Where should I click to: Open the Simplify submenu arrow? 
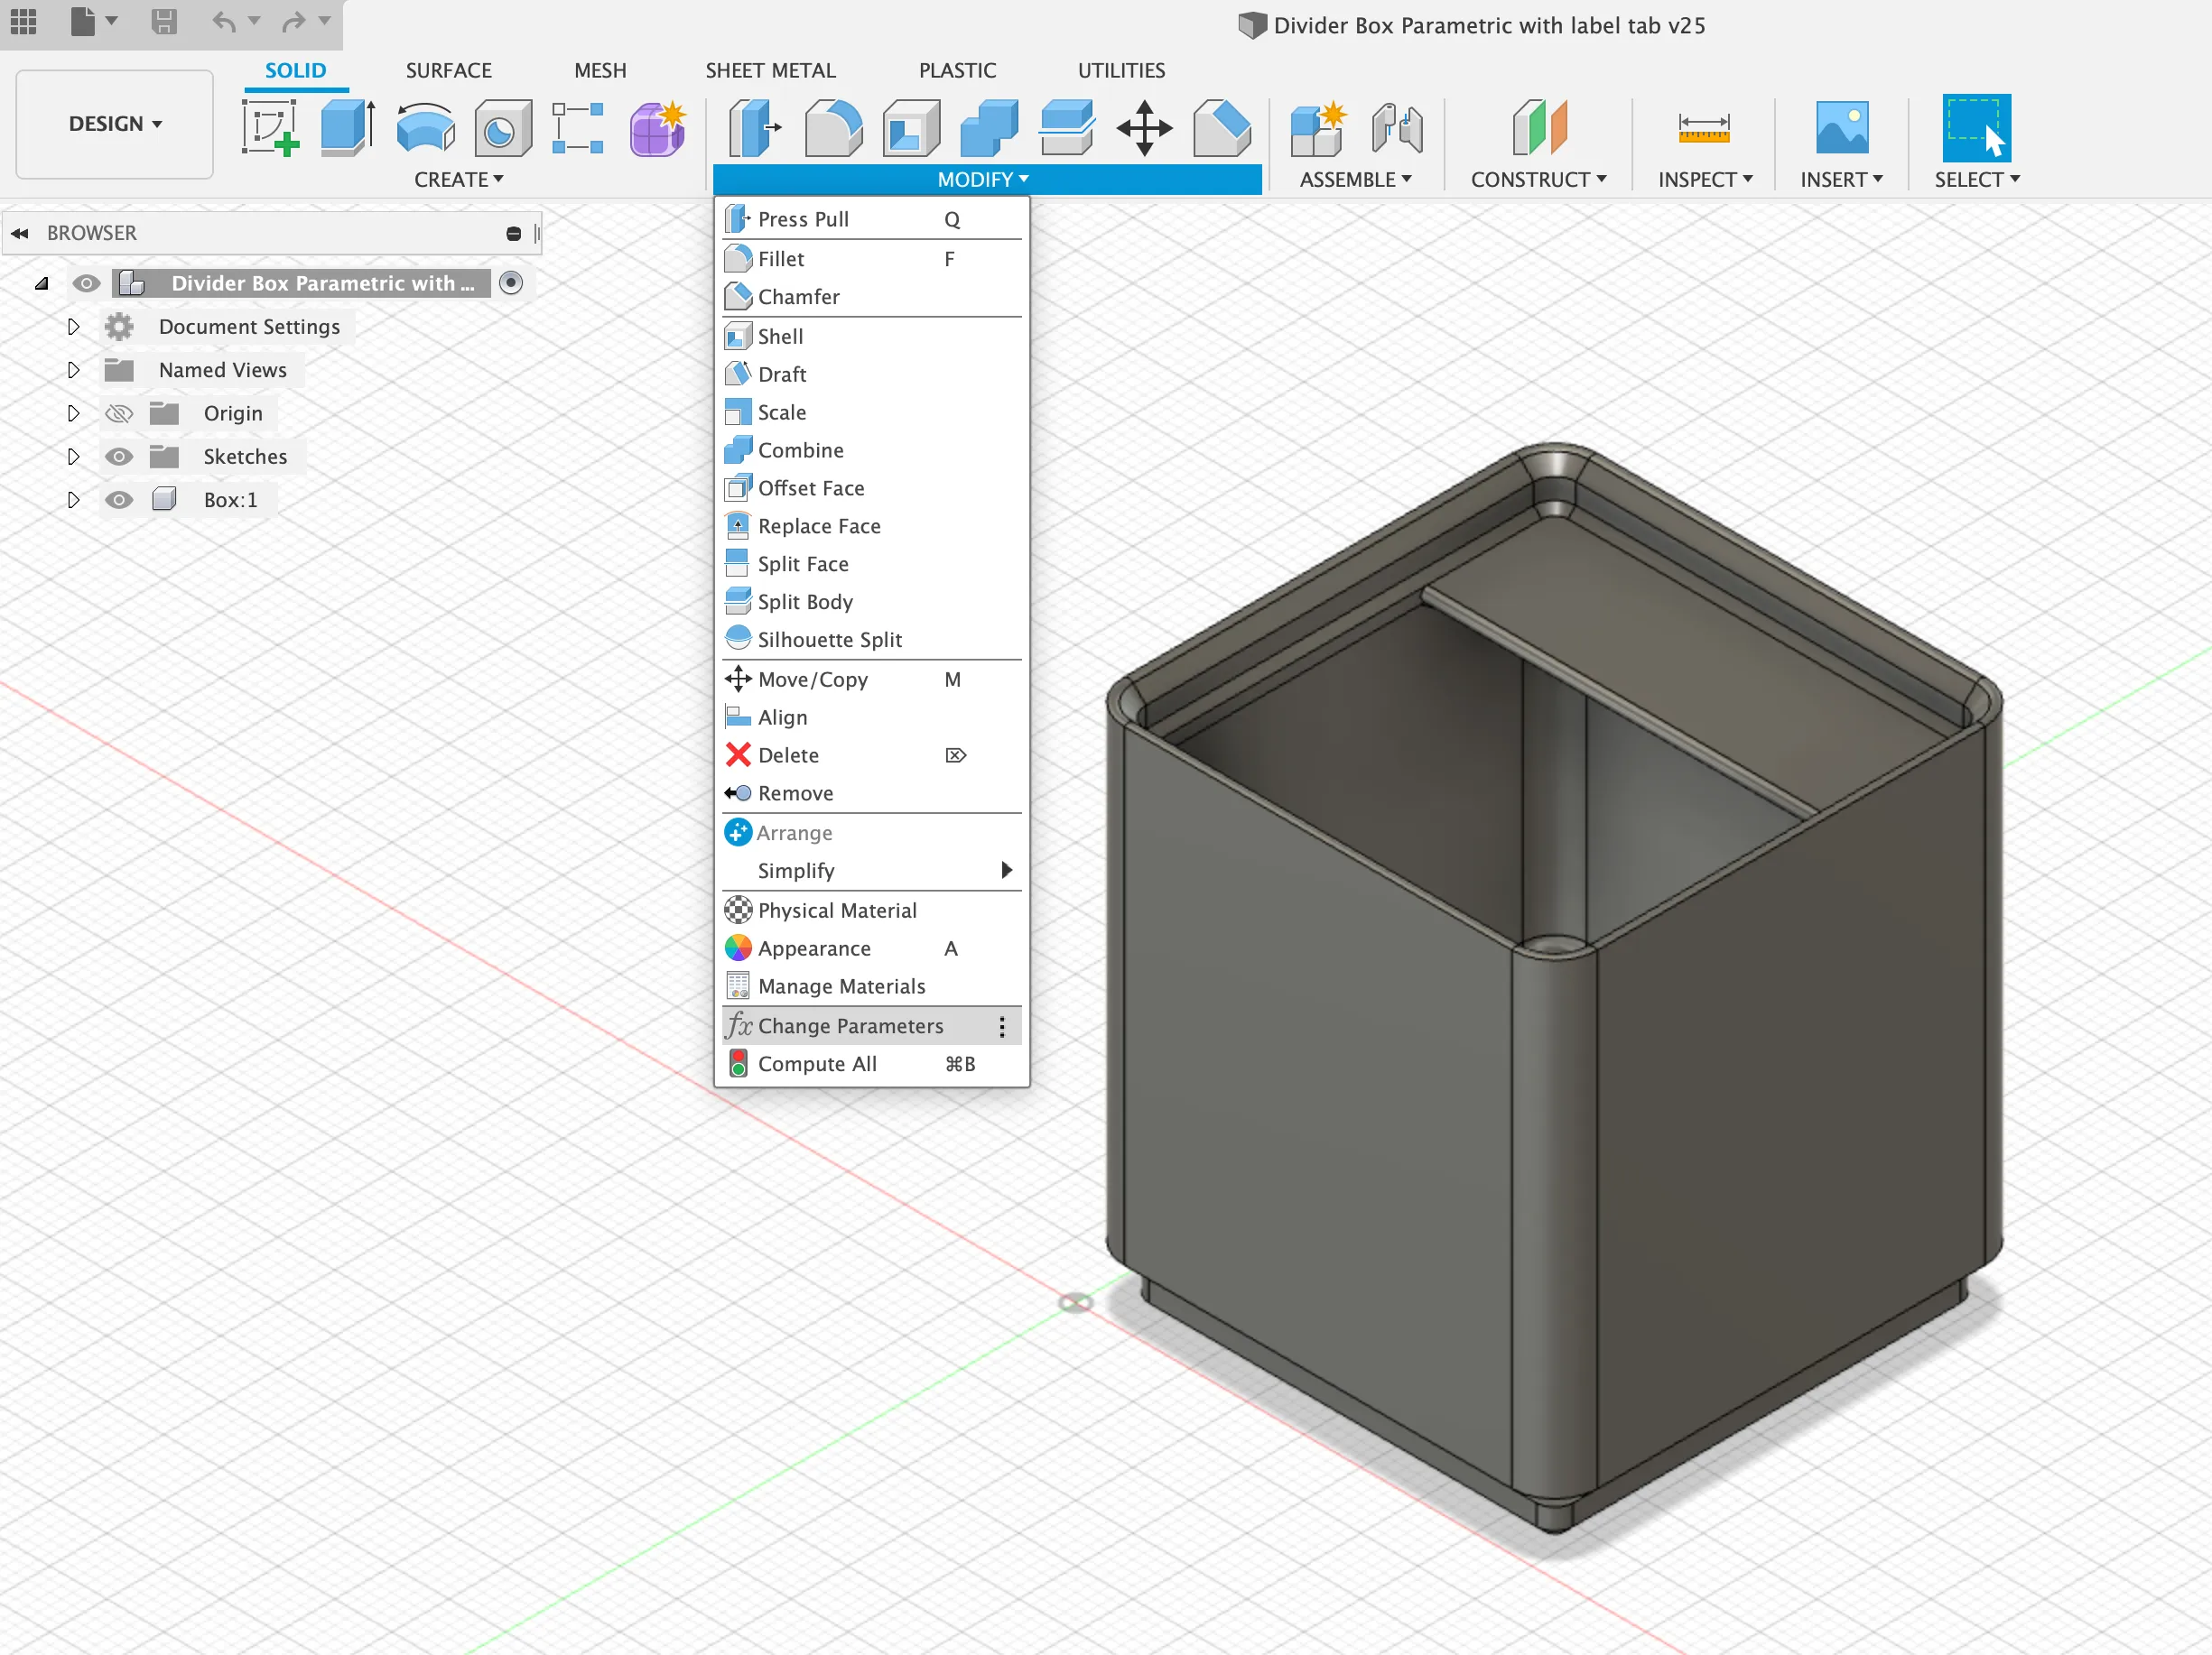[x=1006, y=871]
